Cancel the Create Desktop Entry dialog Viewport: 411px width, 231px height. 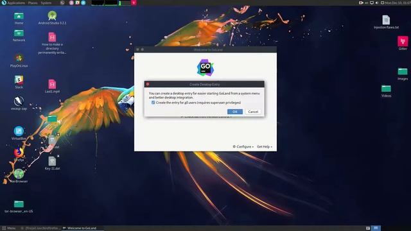pos(253,112)
